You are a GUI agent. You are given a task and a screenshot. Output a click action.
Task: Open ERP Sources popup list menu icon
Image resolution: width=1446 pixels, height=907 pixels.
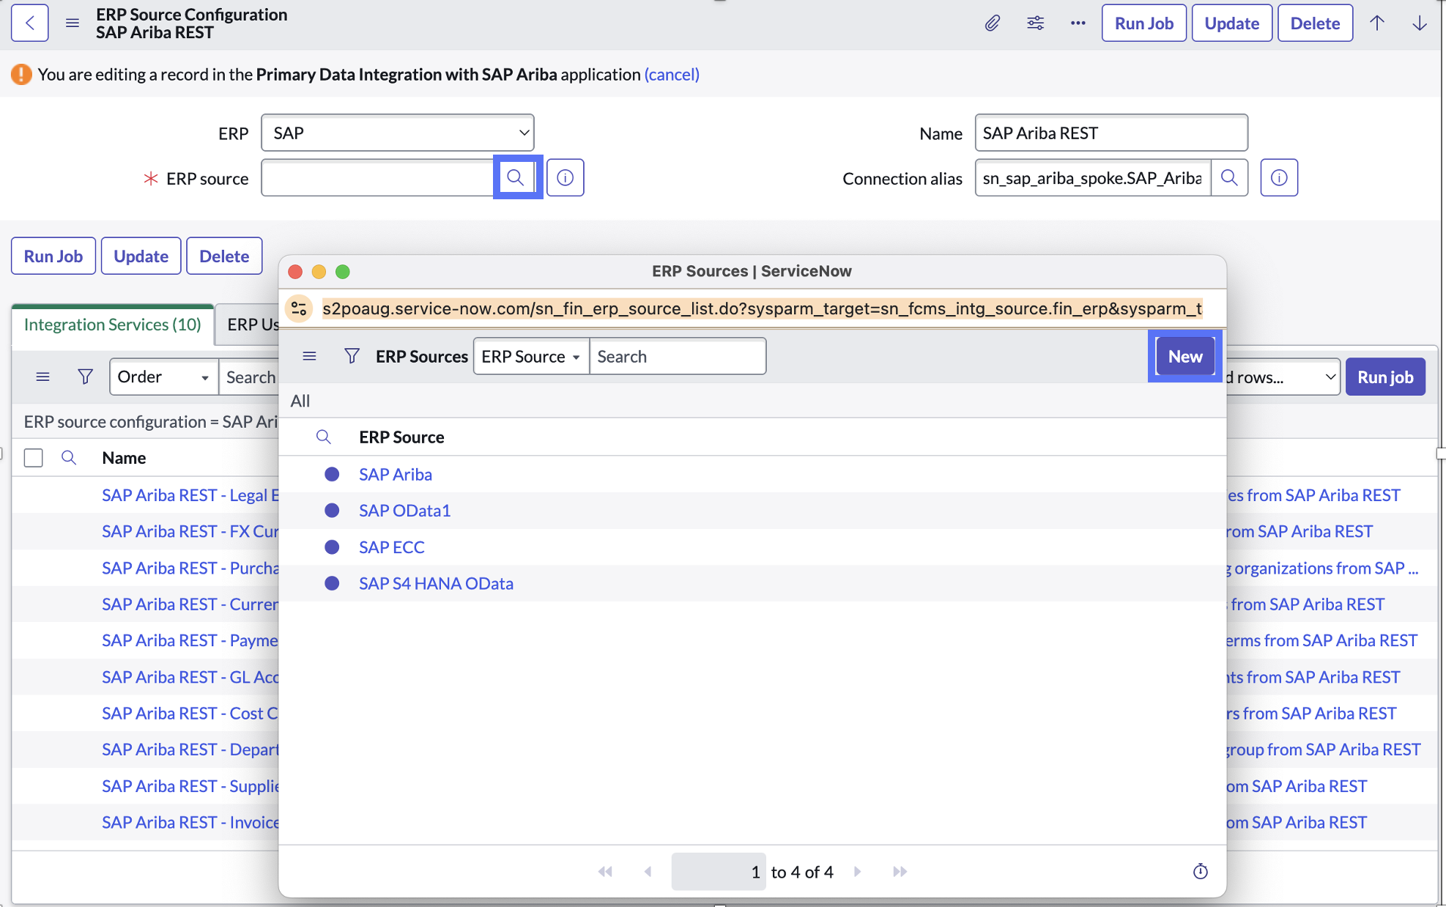[x=309, y=356]
